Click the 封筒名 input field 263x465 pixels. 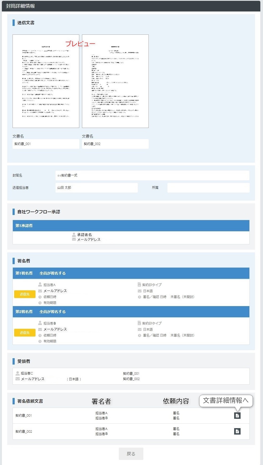coord(152,175)
